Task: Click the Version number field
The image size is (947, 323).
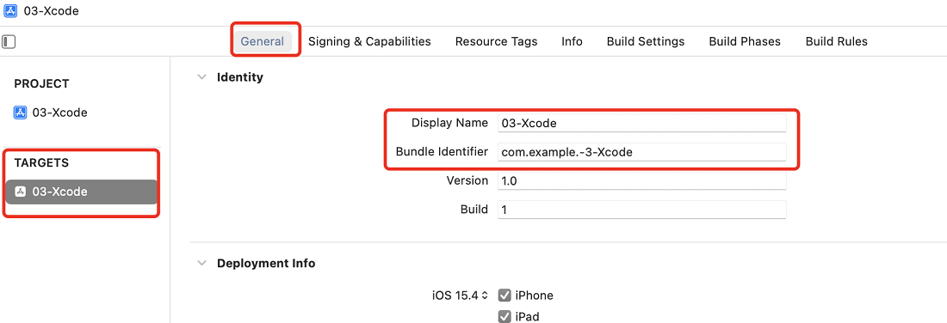Action: 642,180
